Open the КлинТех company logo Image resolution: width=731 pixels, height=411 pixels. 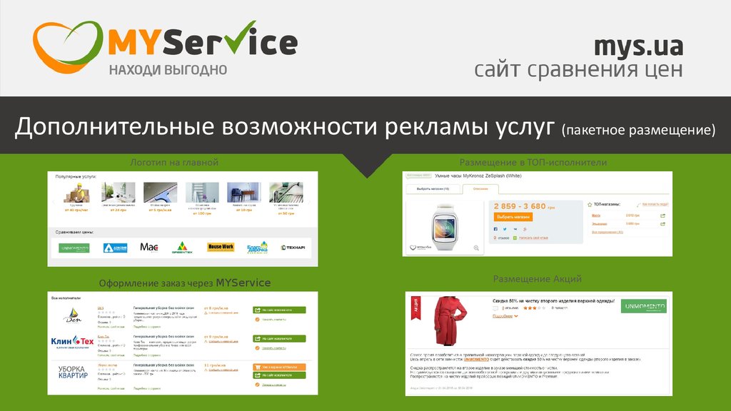tap(72, 342)
